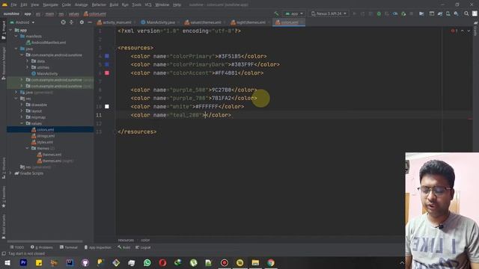
Task: Open the App Inspection tool window
Action: click(97, 247)
